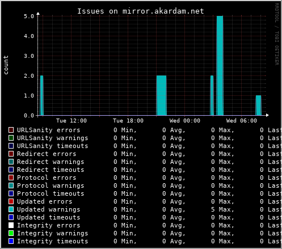Click the URLSanity warnings color swatch

(11, 138)
